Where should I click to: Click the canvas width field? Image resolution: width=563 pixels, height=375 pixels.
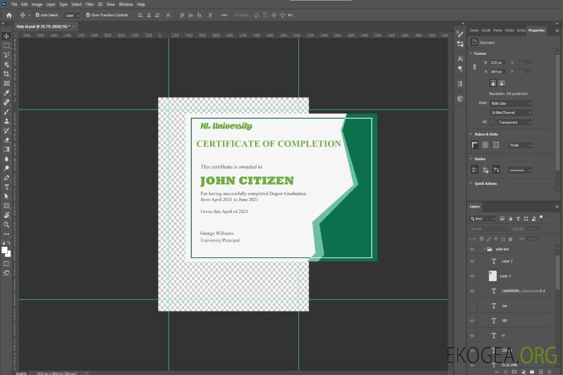pos(497,63)
